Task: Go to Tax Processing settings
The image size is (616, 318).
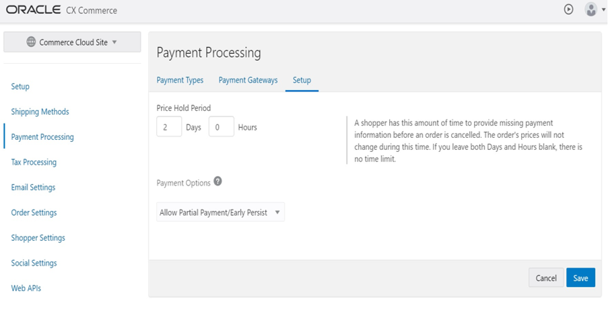Action: click(x=34, y=162)
